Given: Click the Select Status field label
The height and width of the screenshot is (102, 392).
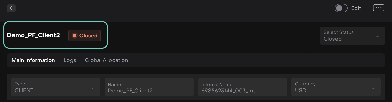Looking at the screenshot, I should tap(338, 32).
